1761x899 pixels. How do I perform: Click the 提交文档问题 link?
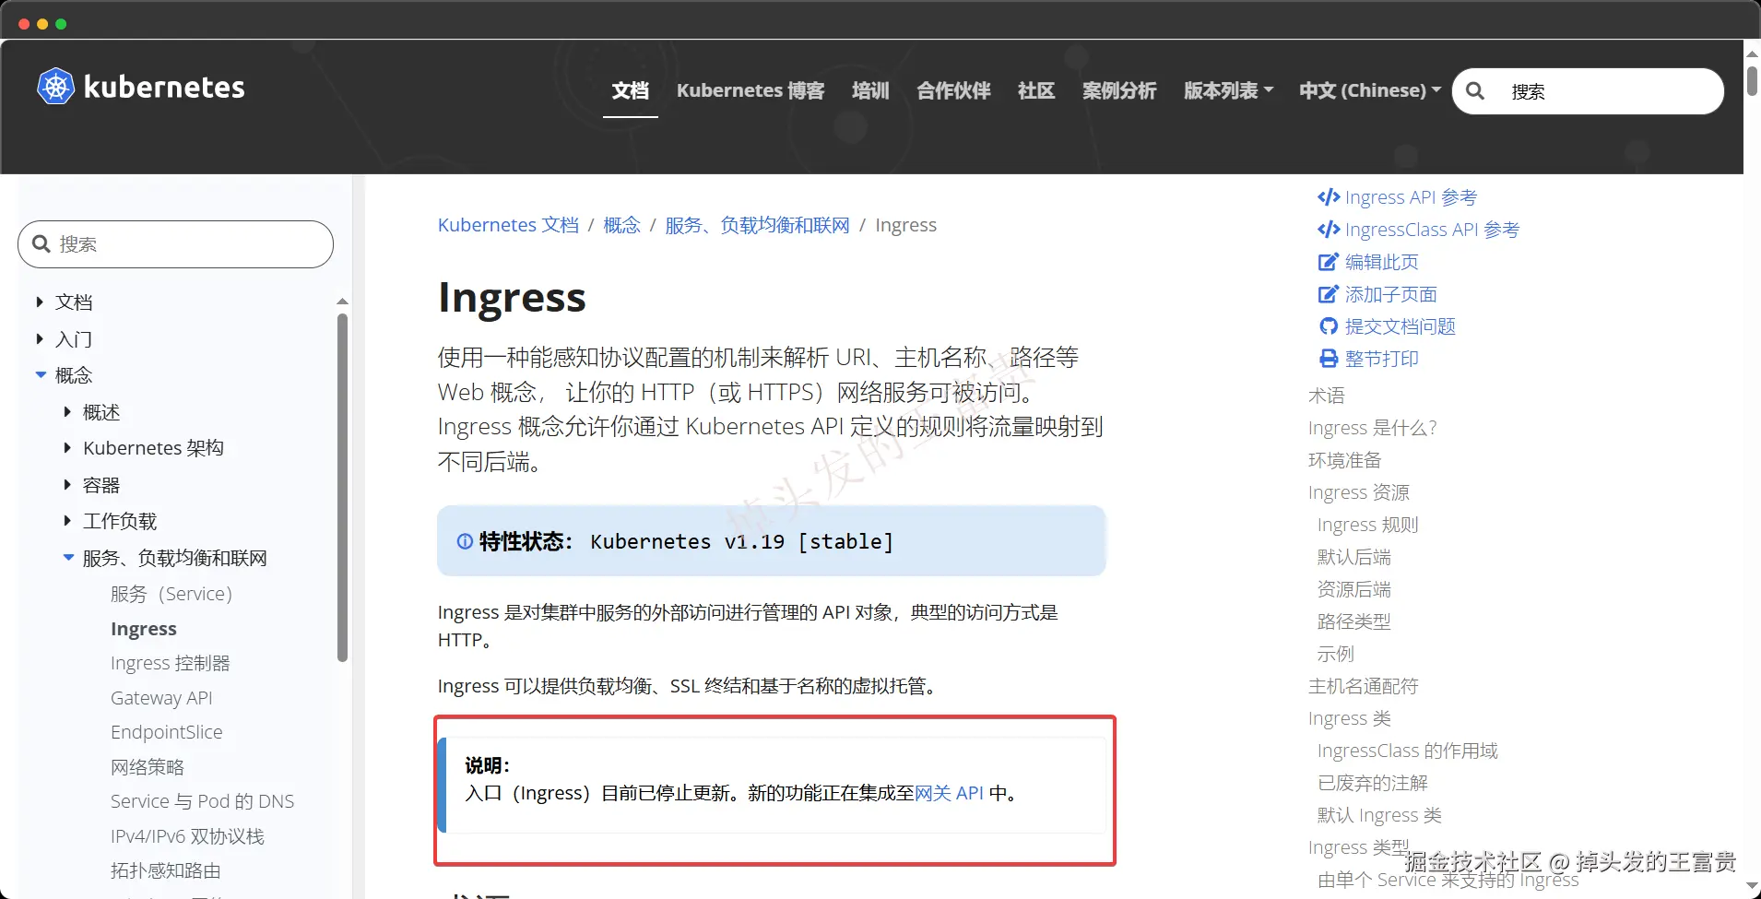pyautogui.click(x=1401, y=326)
